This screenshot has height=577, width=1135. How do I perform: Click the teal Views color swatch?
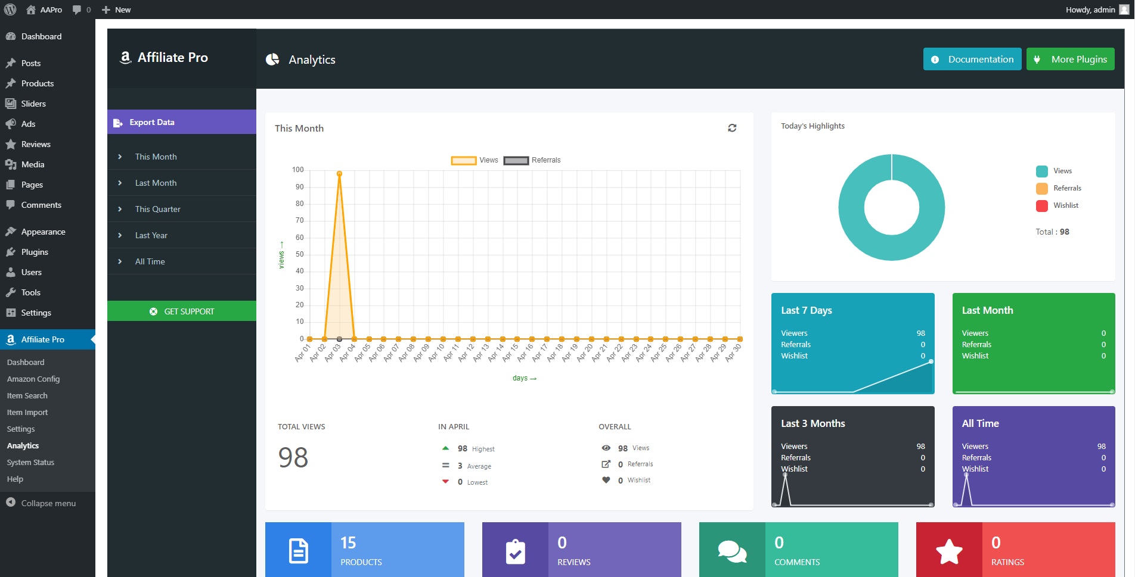(1042, 171)
